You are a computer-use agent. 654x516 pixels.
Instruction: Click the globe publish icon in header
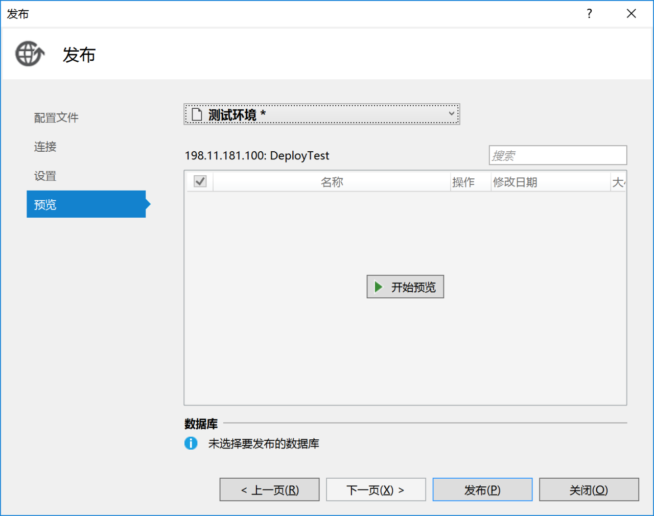pos(30,54)
